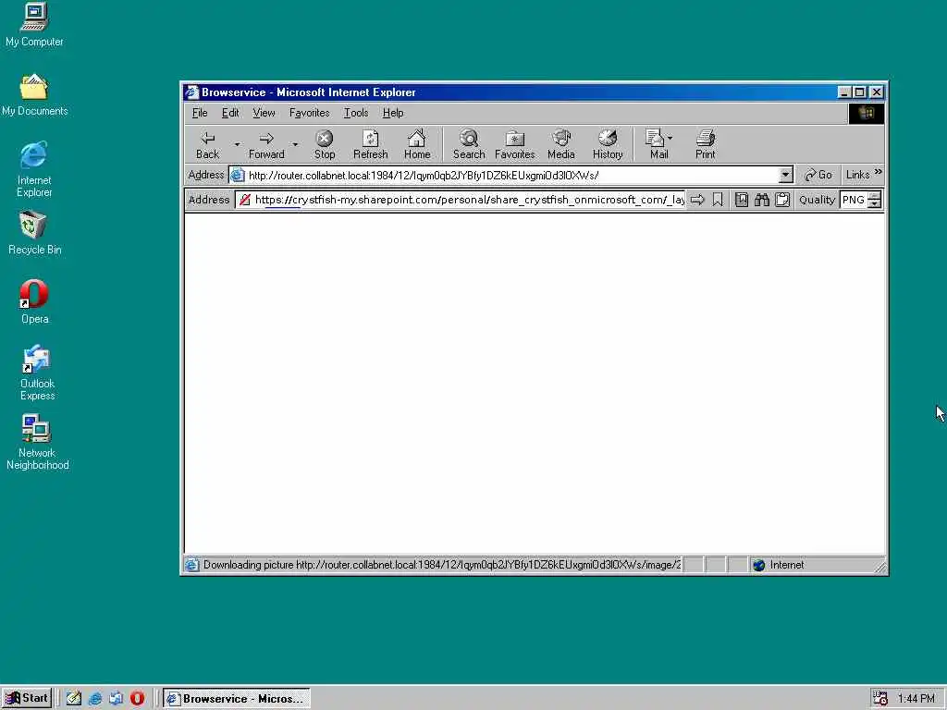Show the History pane
The width and height of the screenshot is (947, 710).
pos(608,145)
